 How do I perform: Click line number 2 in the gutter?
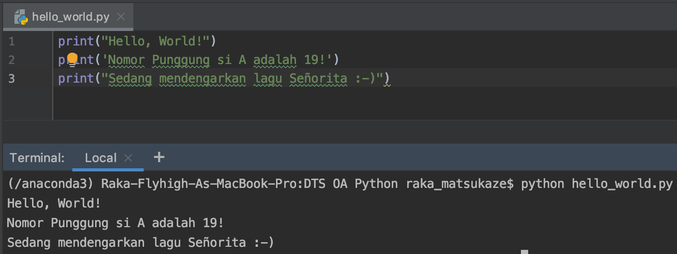pyautogui.click(x=12, y=60)
